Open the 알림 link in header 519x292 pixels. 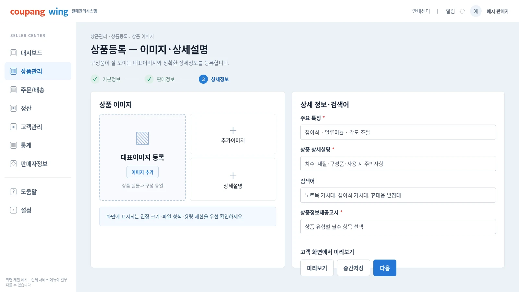450,11
